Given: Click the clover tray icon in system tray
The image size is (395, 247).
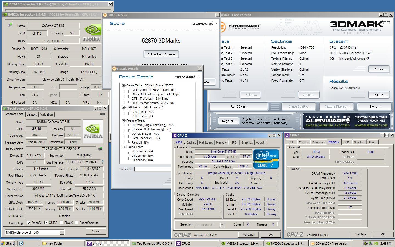Looking at the screenshot, I should tap(365, 243).
